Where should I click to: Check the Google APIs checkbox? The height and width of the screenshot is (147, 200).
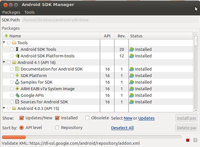click(12, 95)
